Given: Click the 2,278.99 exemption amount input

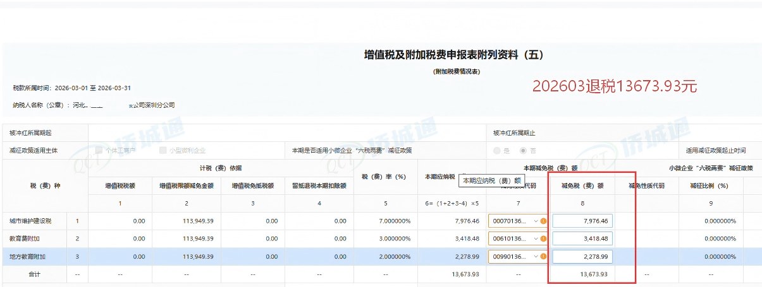Looking at the screenshot, I should pyautogui.click(x=582, y=257).
